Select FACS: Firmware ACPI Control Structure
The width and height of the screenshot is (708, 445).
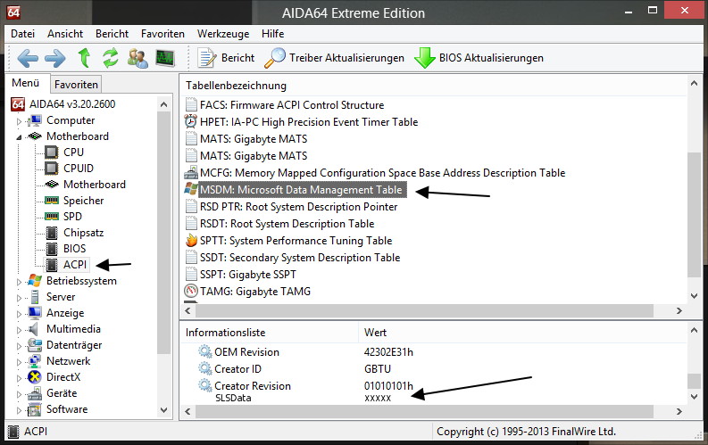click(292, 105)
